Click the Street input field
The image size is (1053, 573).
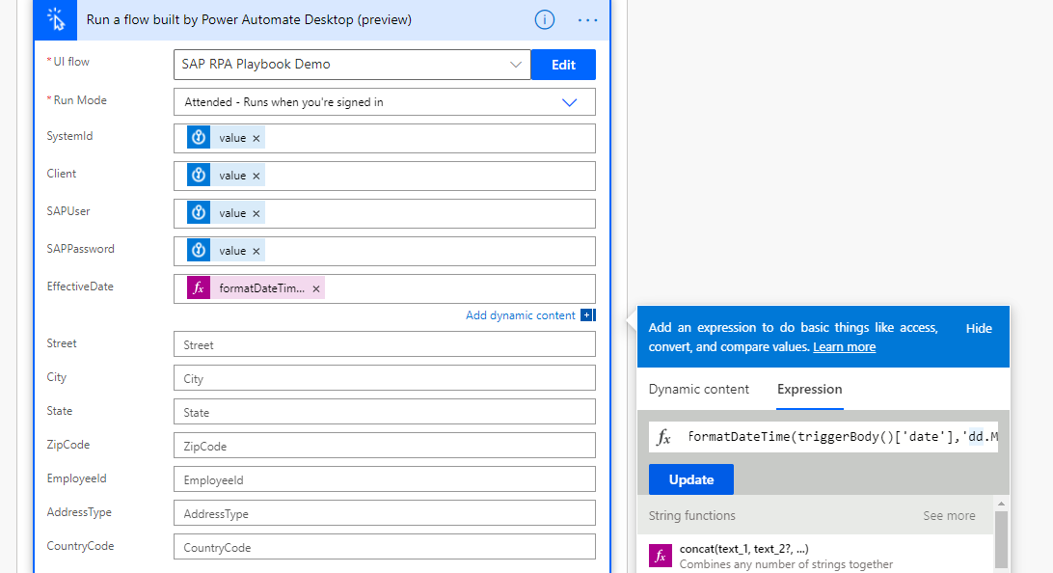coord(384,343)
